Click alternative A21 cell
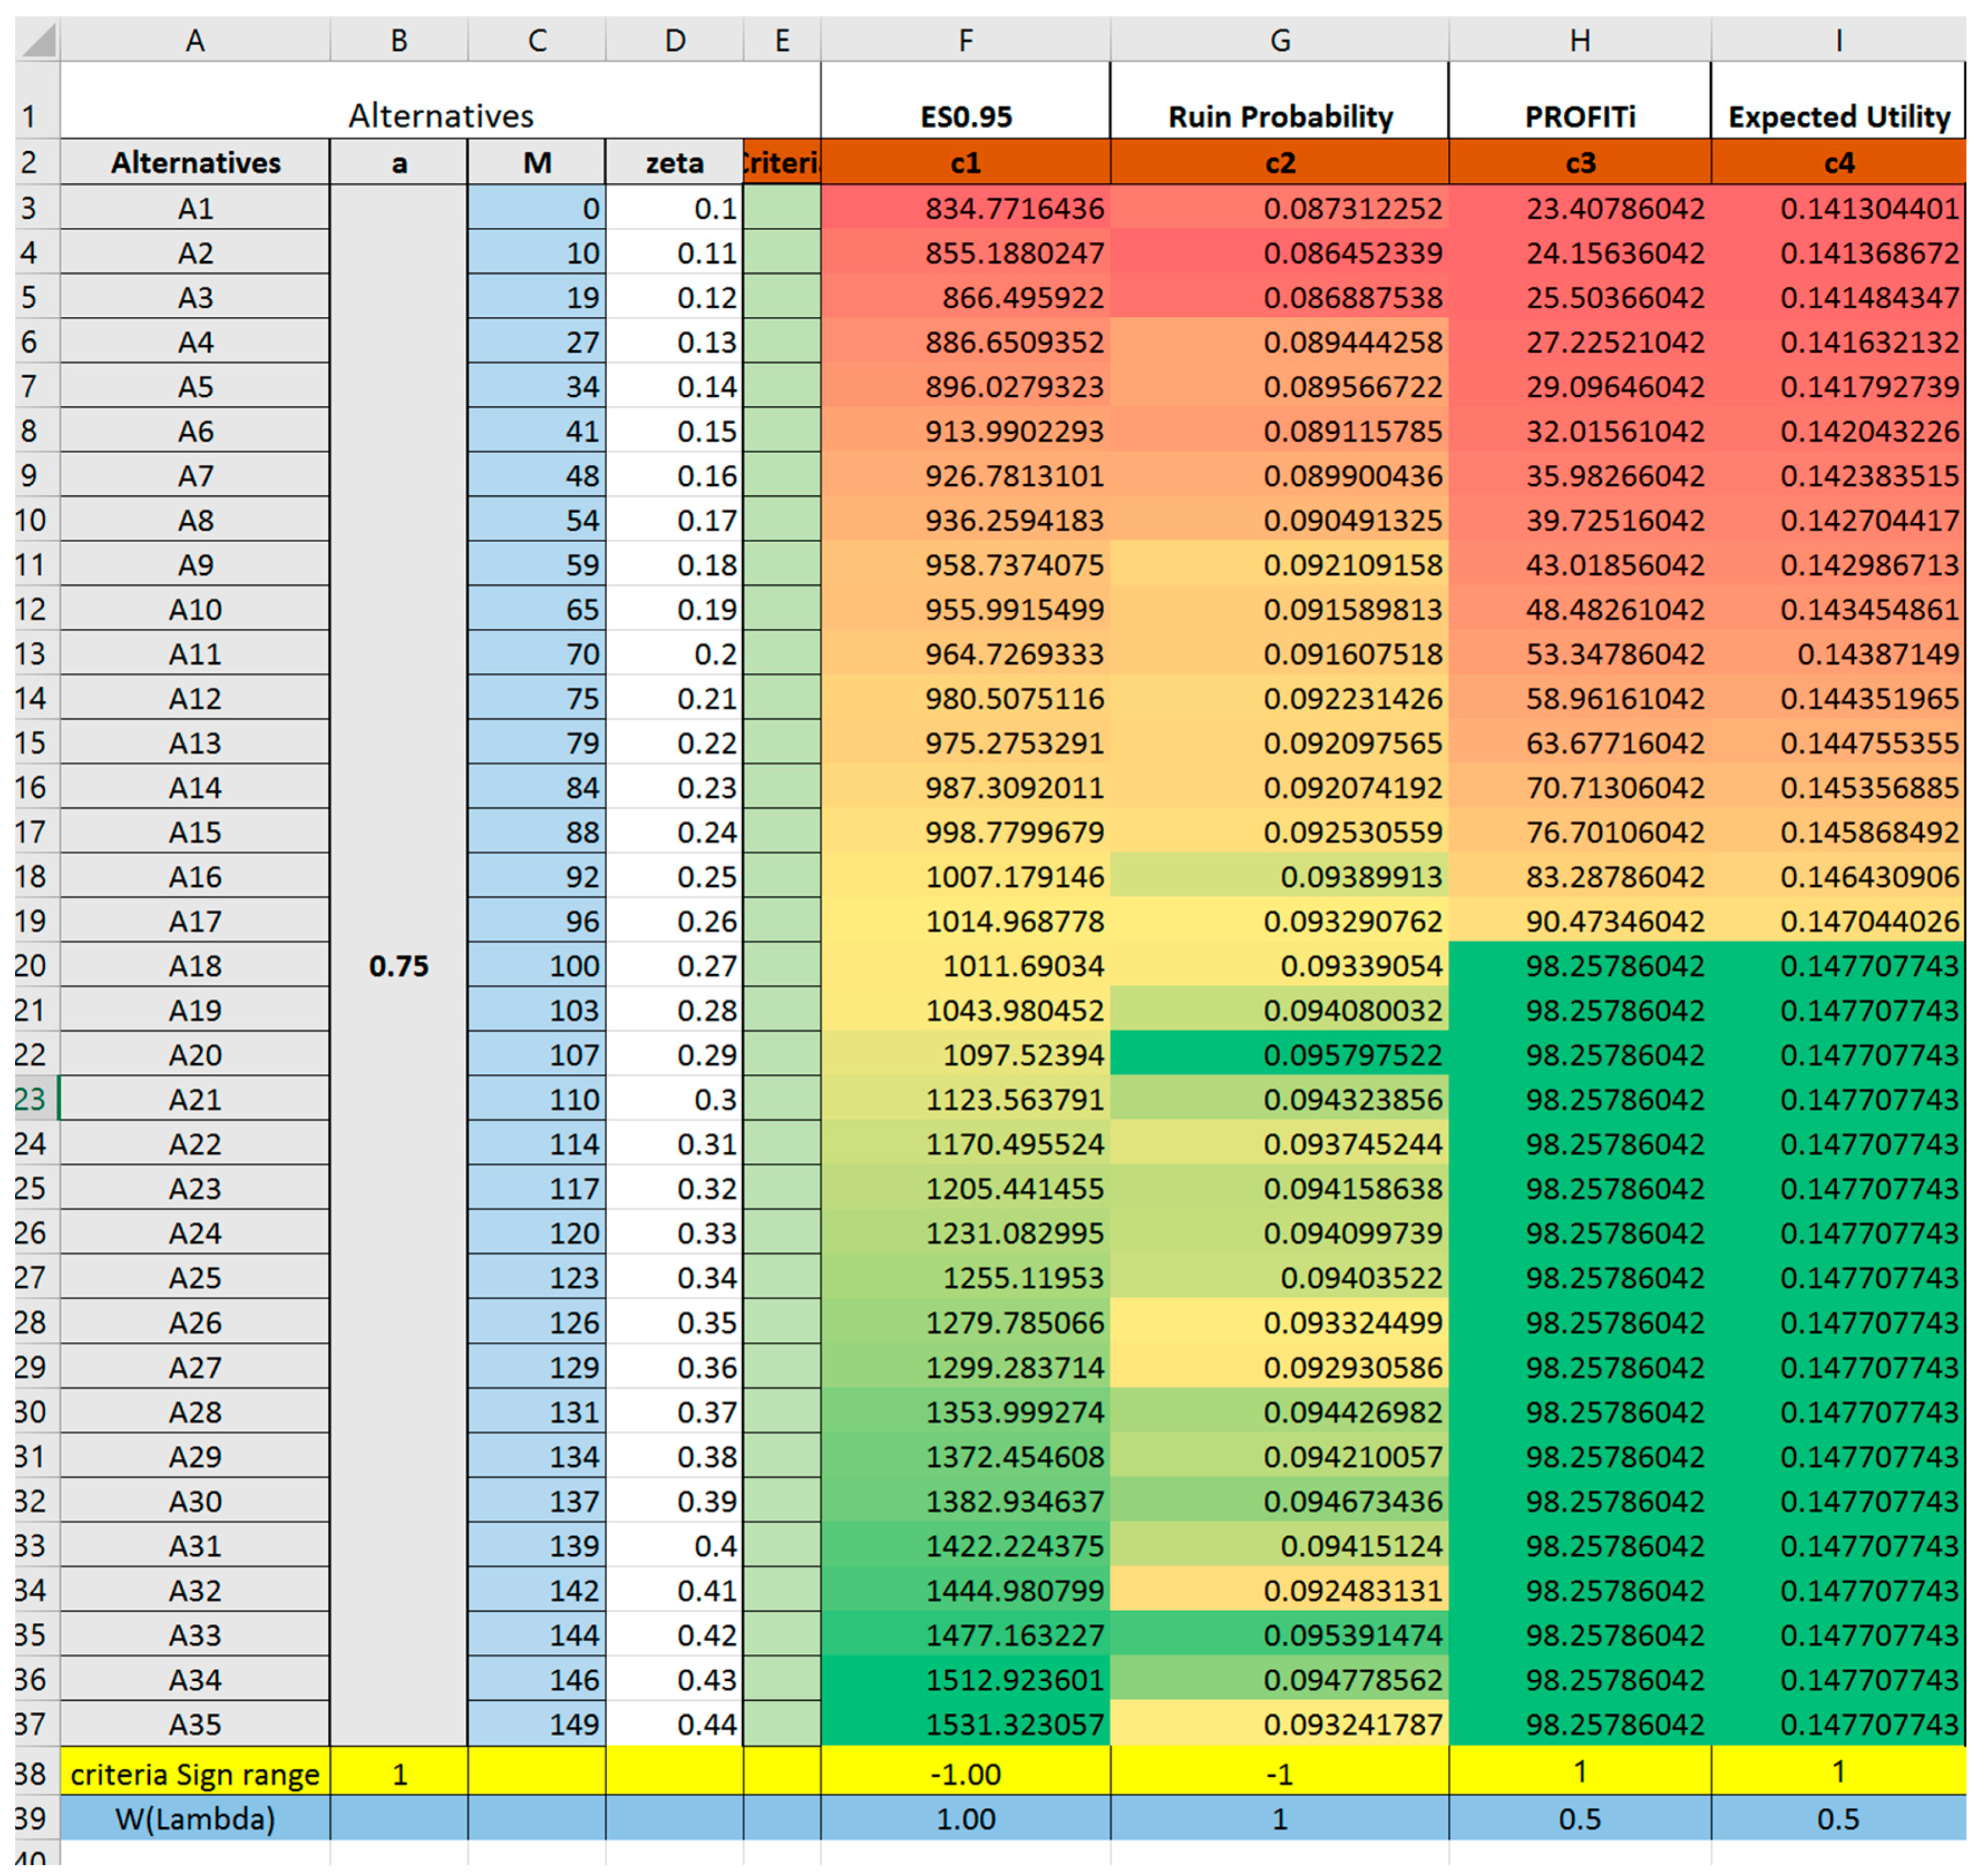Screen dimensions: 1977x1876 [x=195, y=1099]
